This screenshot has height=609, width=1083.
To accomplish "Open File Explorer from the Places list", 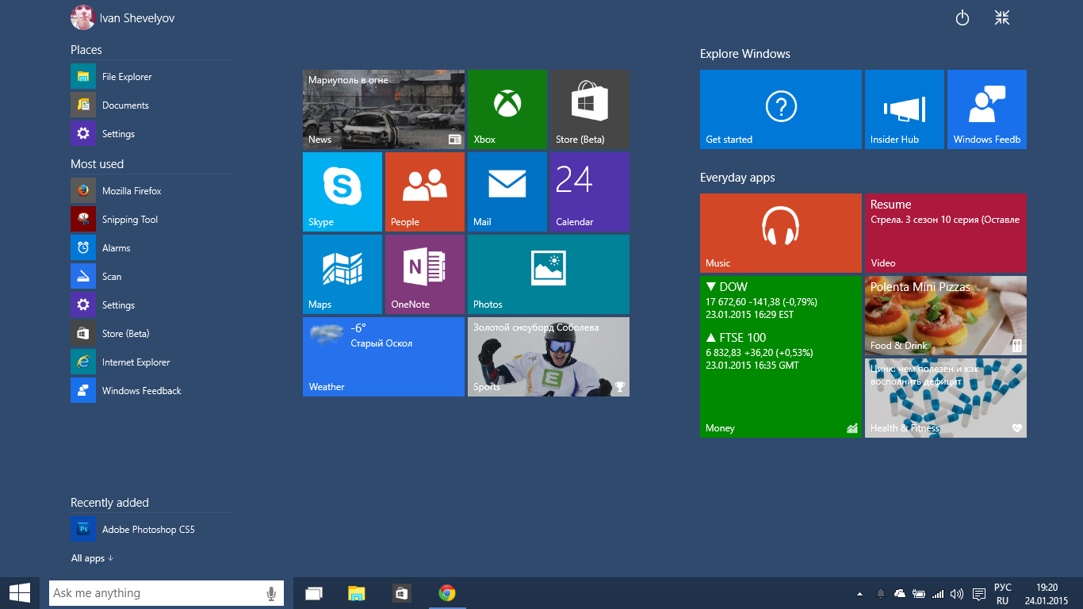I will click(151, 77).
